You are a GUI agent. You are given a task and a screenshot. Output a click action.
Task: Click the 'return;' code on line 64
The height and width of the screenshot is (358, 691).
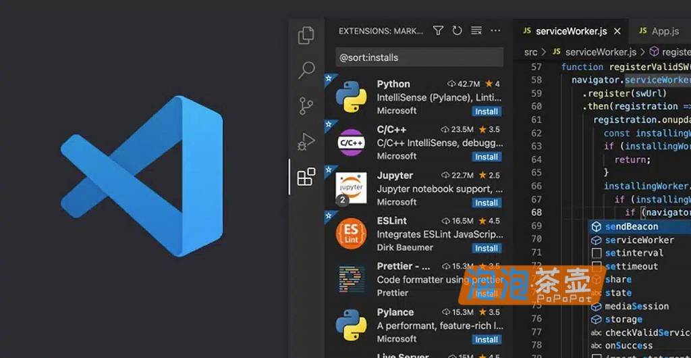(632, 159)
